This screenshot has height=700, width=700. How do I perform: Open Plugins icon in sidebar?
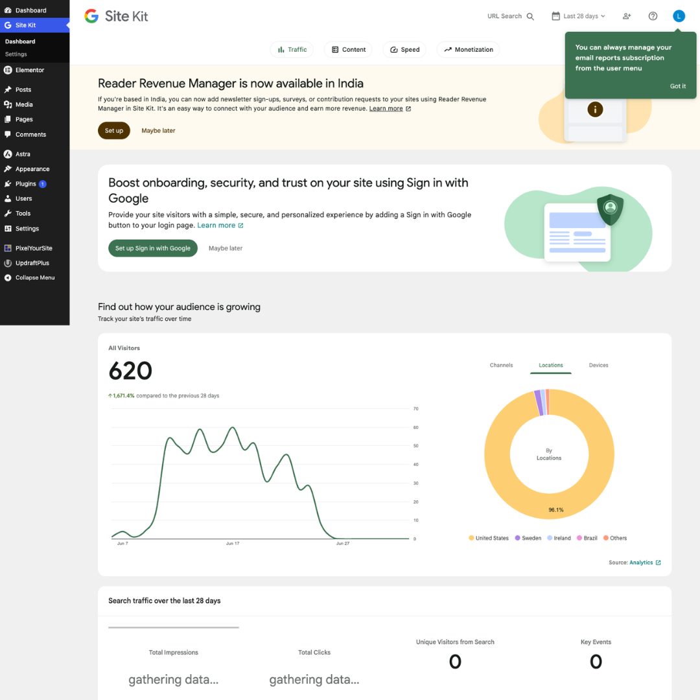point(8,184)
